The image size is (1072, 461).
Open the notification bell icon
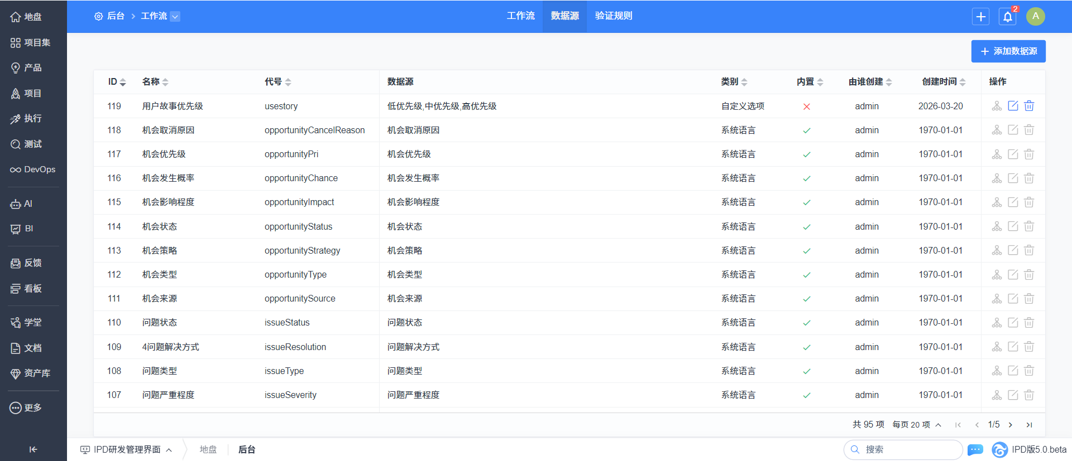[x=1008, y=17]
